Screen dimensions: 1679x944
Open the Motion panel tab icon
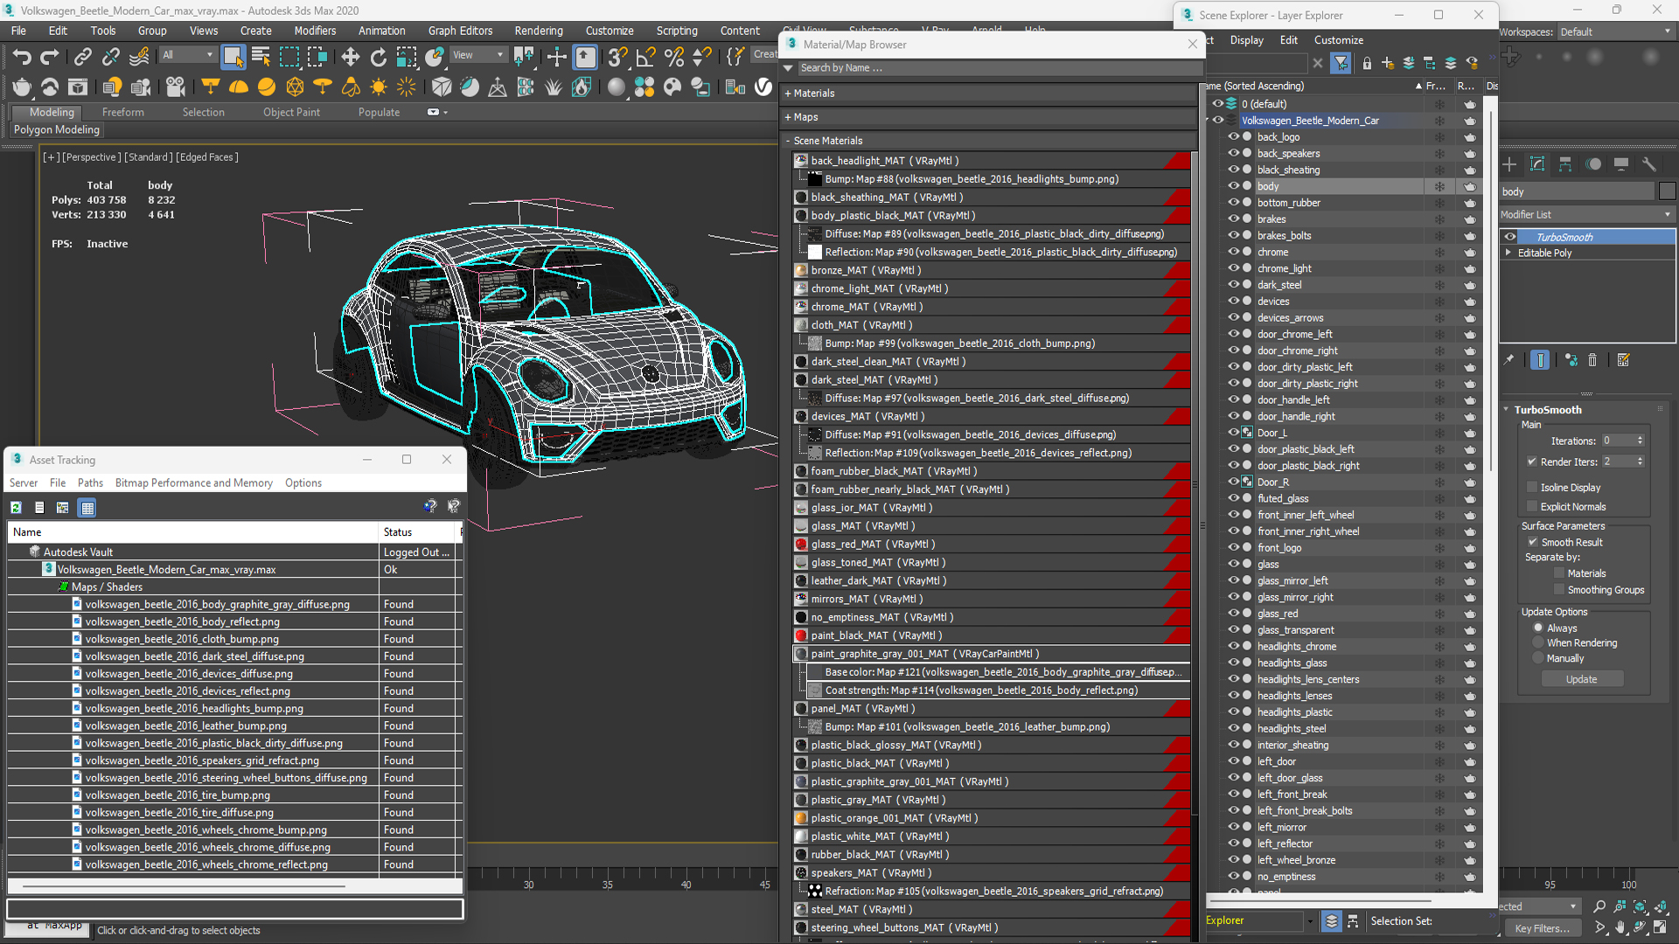tap(1593, 164)
